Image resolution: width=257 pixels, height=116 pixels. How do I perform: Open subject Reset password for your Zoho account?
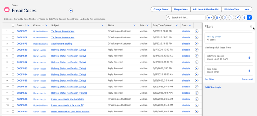[x=70, y=112]
